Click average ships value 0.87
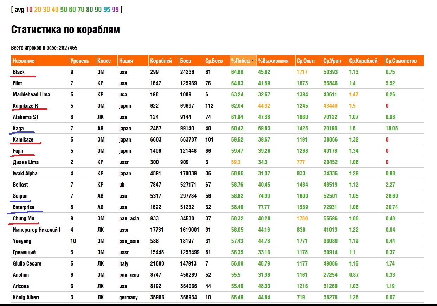The image size is (437, 306). coord(354,275)
